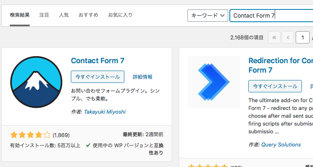The width and height of the screenshot is (313, 167).
Task: Select the 人気 tab
Action: [64, 15]
